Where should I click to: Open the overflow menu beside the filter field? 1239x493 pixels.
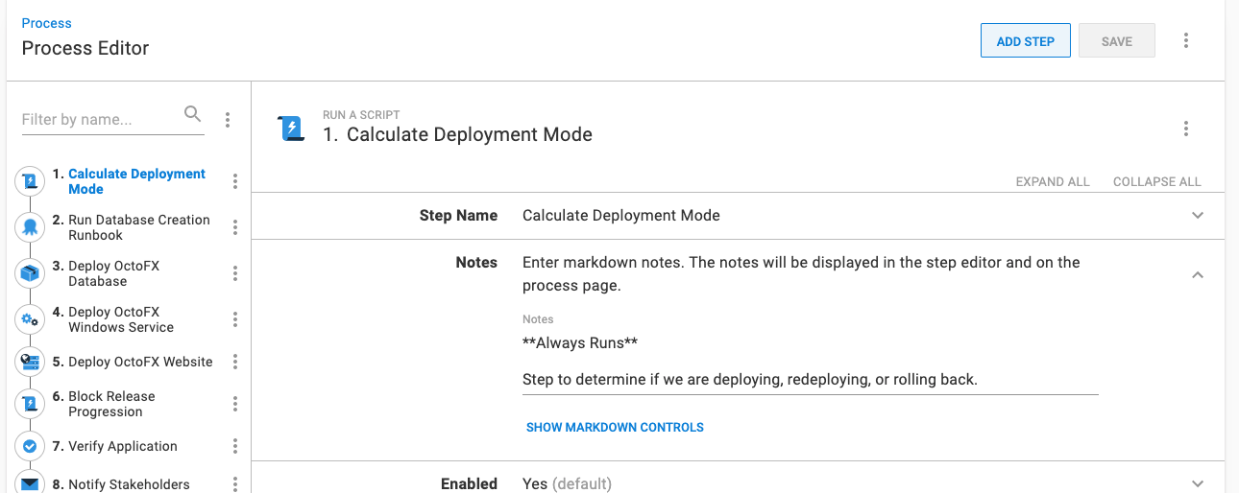[x=228, y=120]
